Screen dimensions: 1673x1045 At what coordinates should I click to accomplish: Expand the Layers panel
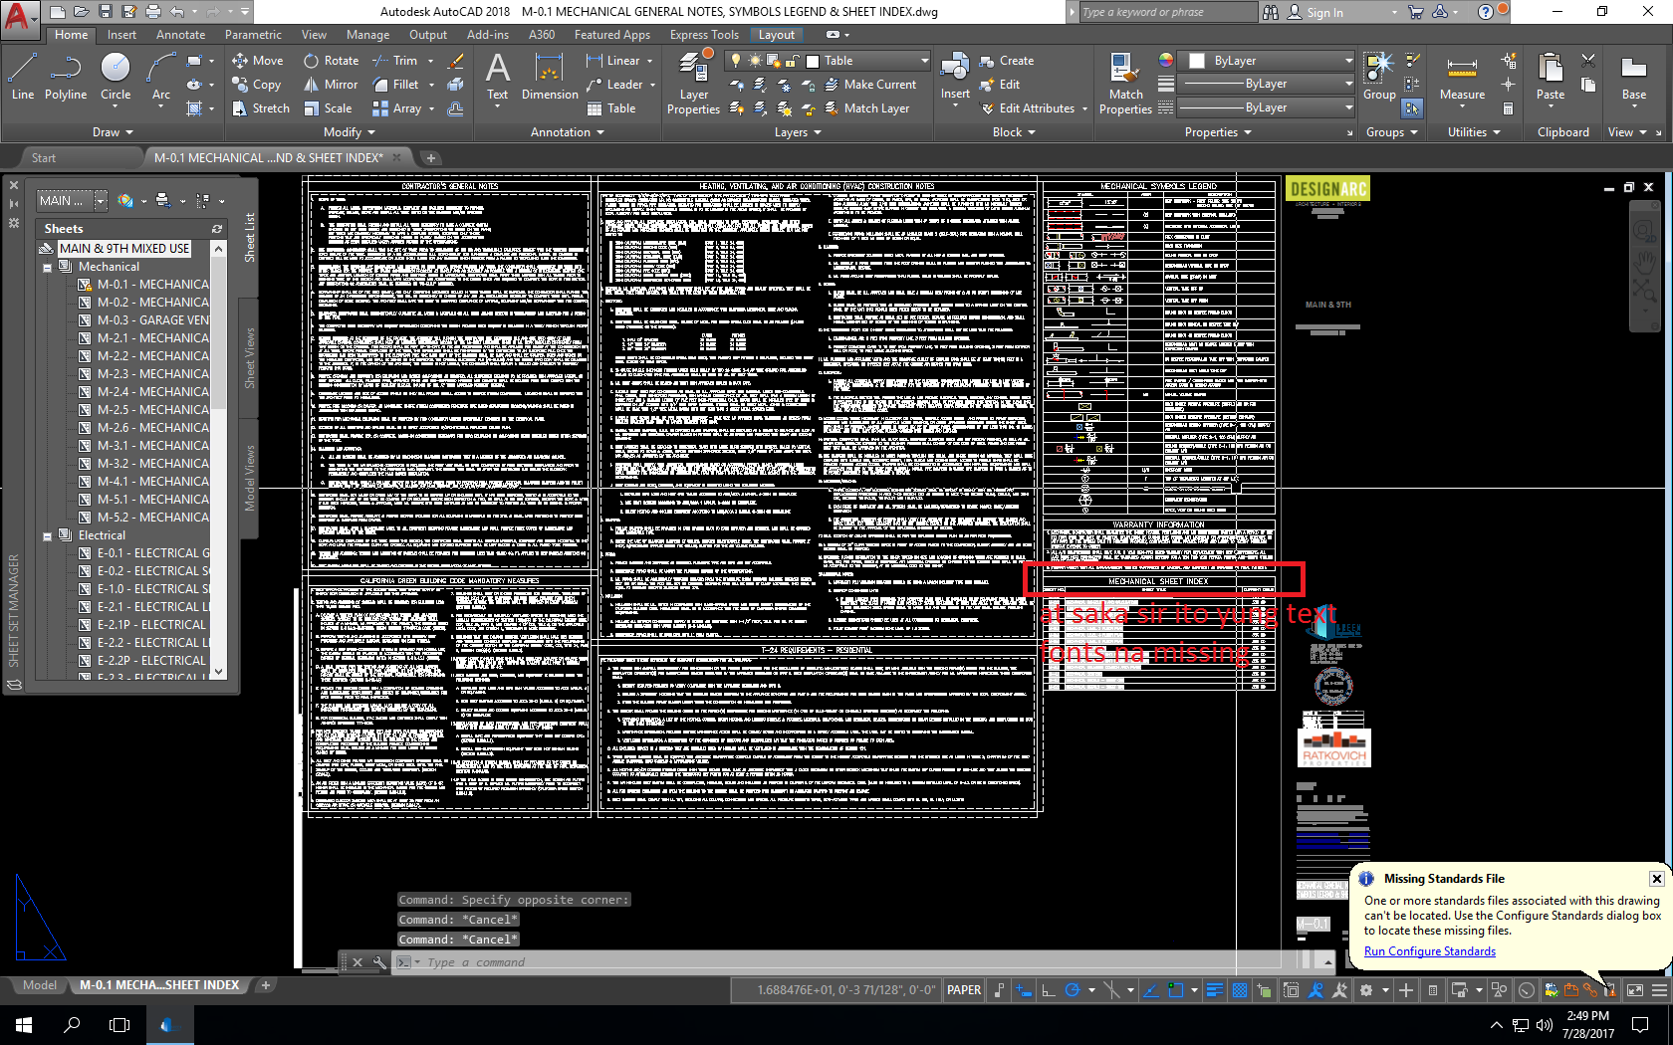coord(799,132)
